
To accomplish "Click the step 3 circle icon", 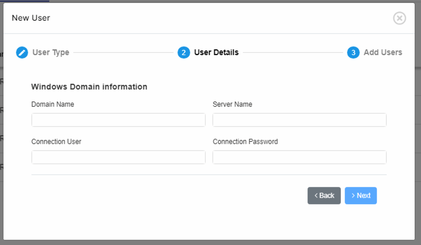I will point(353,52).
